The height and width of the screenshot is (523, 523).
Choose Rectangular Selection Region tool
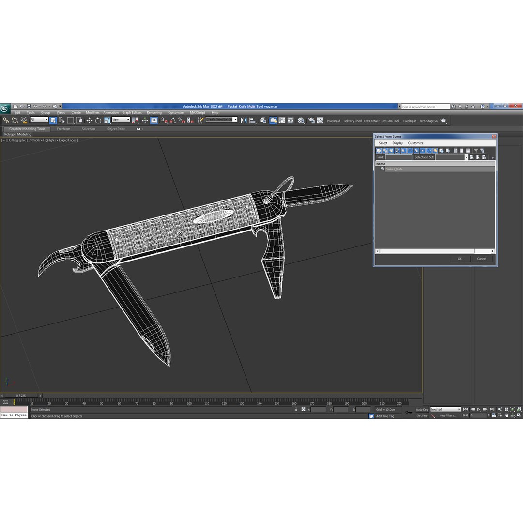pyautogui.click(x=70, y=121)
